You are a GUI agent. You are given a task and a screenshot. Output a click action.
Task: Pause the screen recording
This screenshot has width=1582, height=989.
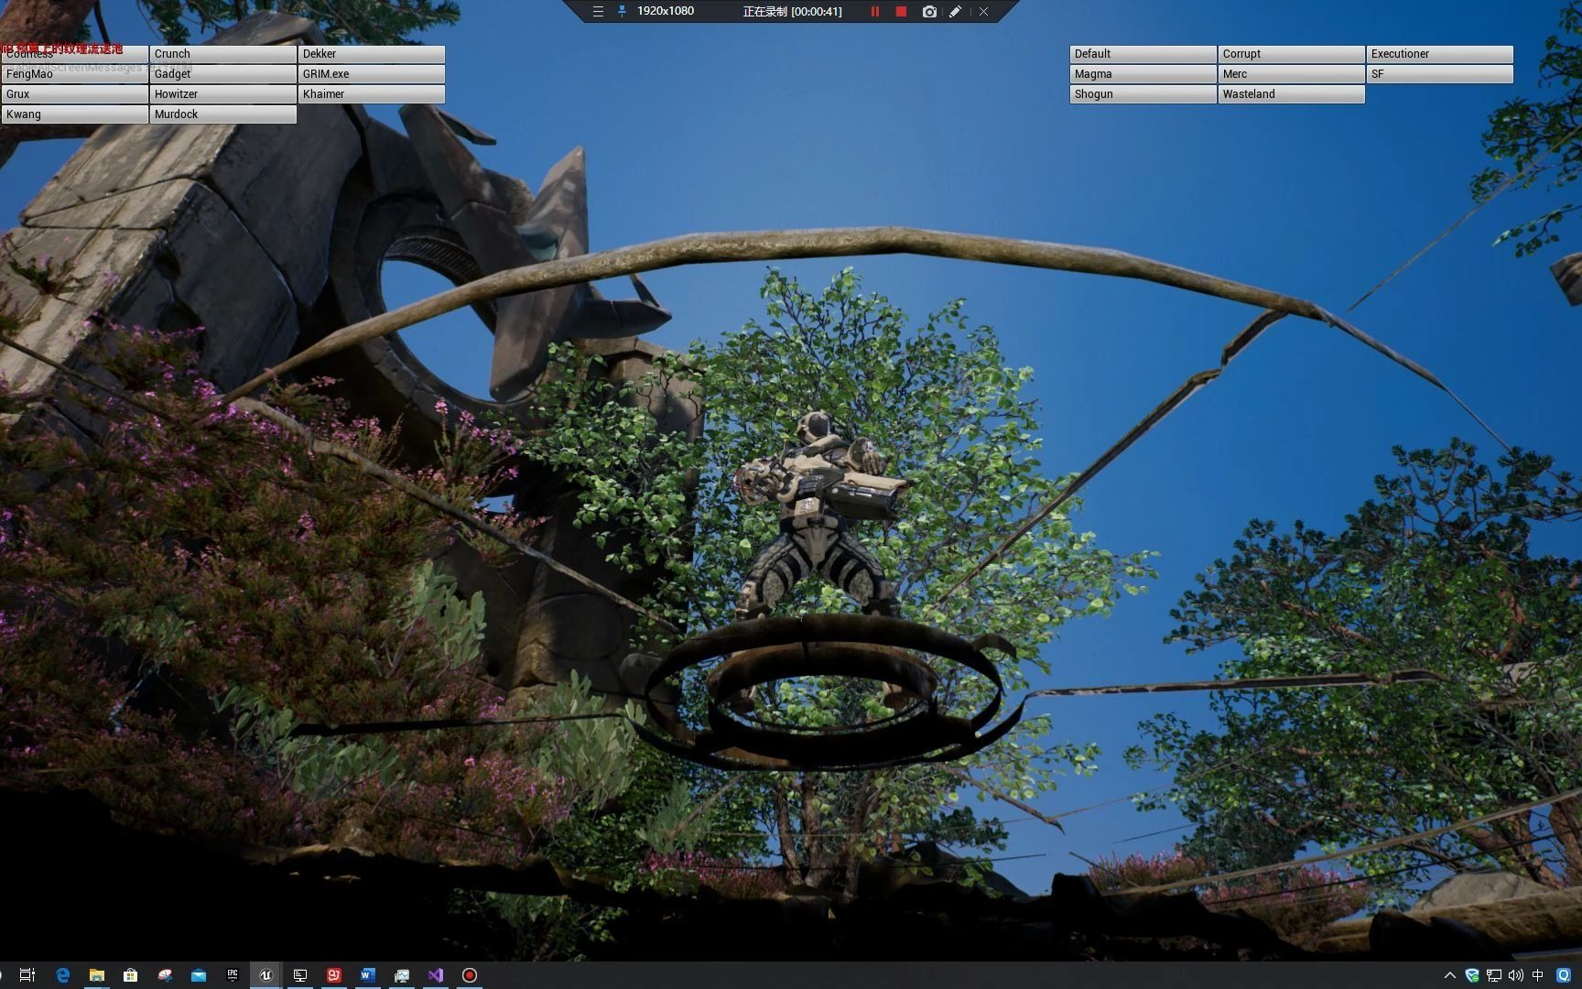(x=874, y=12)
